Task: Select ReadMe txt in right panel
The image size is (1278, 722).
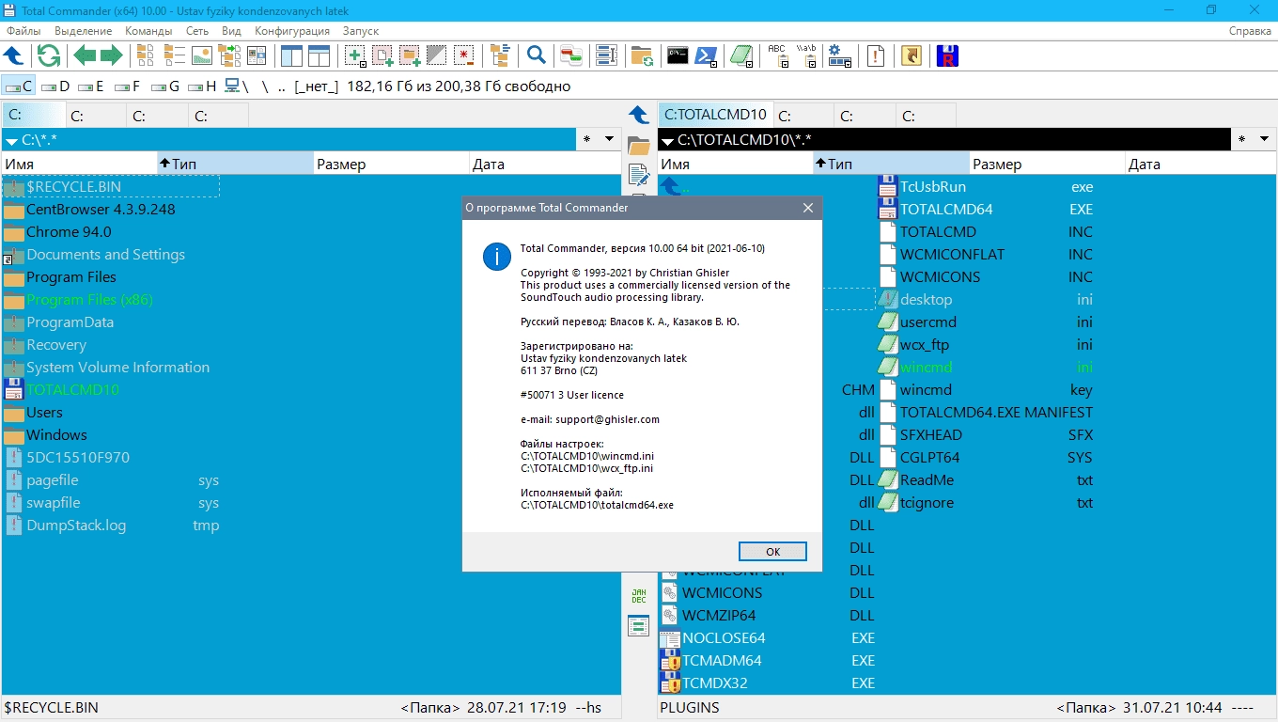Action: (986, 480)
